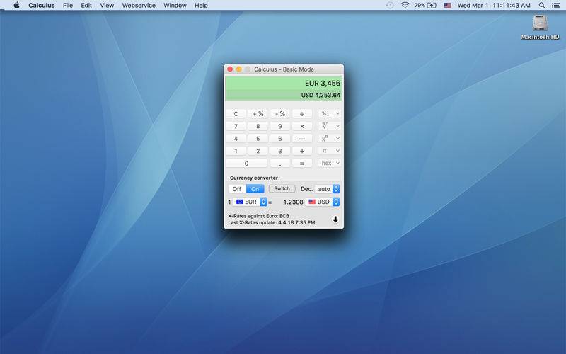Image resolution: width=566 pixels, height=354 pixels.
Task: Open the Webservice menu
Action: pyautogui.click(x=139, y=6)
